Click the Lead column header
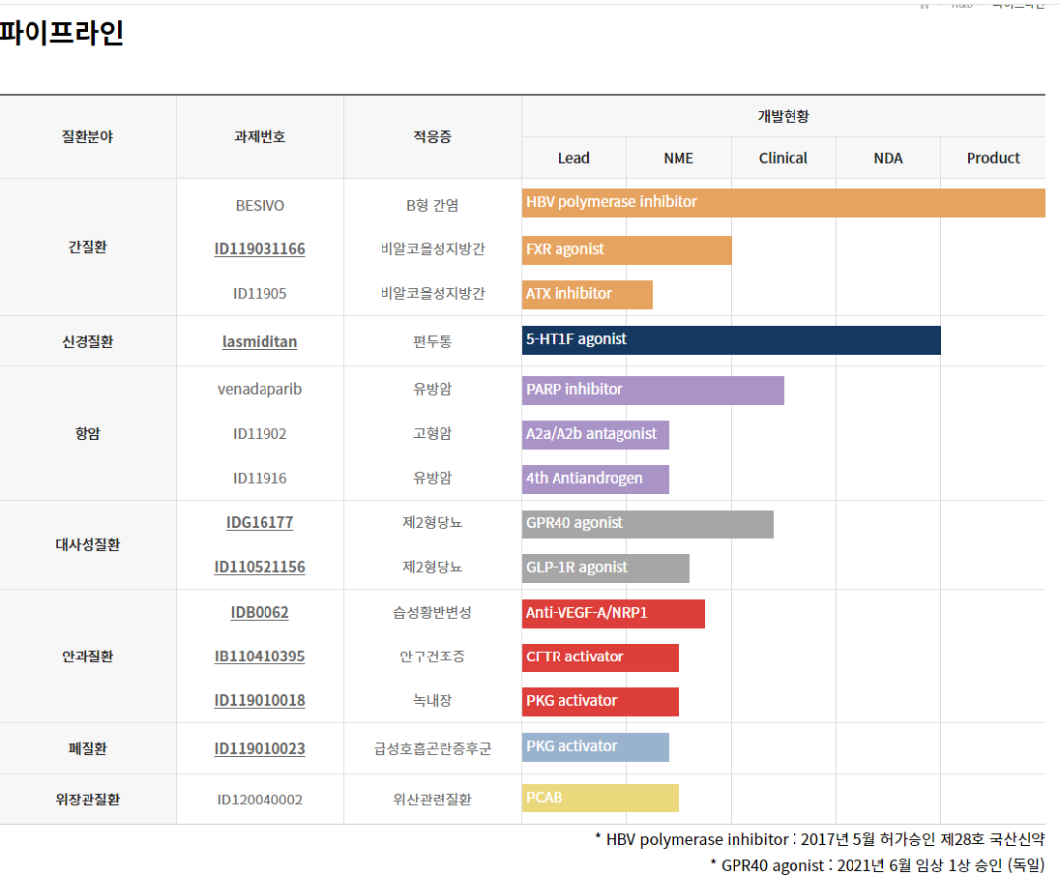This screenshot has height=875, width=1059. pyautogui.click(x=574, y=158)
